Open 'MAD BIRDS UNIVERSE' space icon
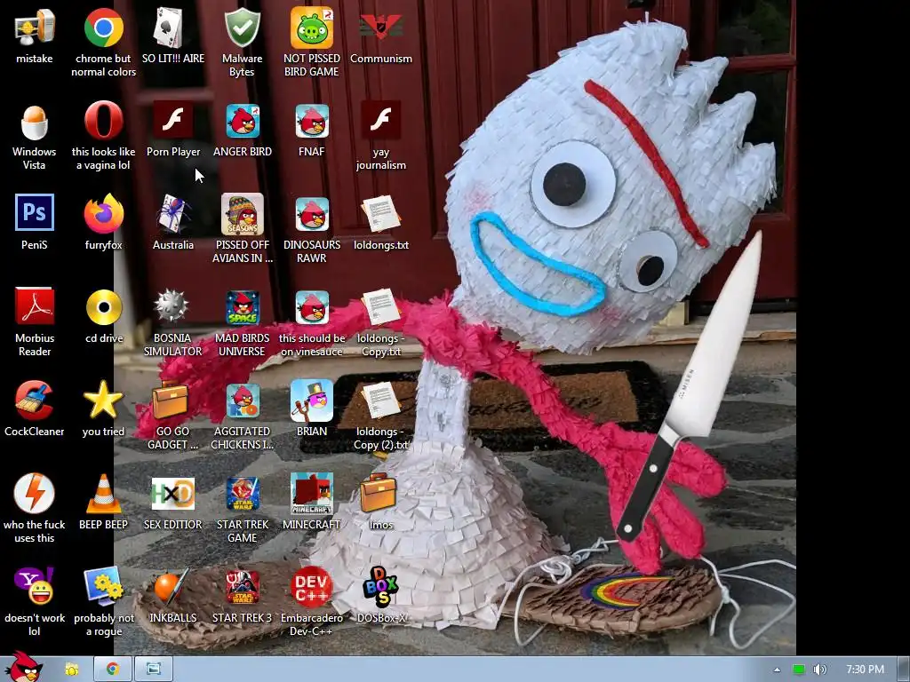910x682 pixels. (242, 307)
